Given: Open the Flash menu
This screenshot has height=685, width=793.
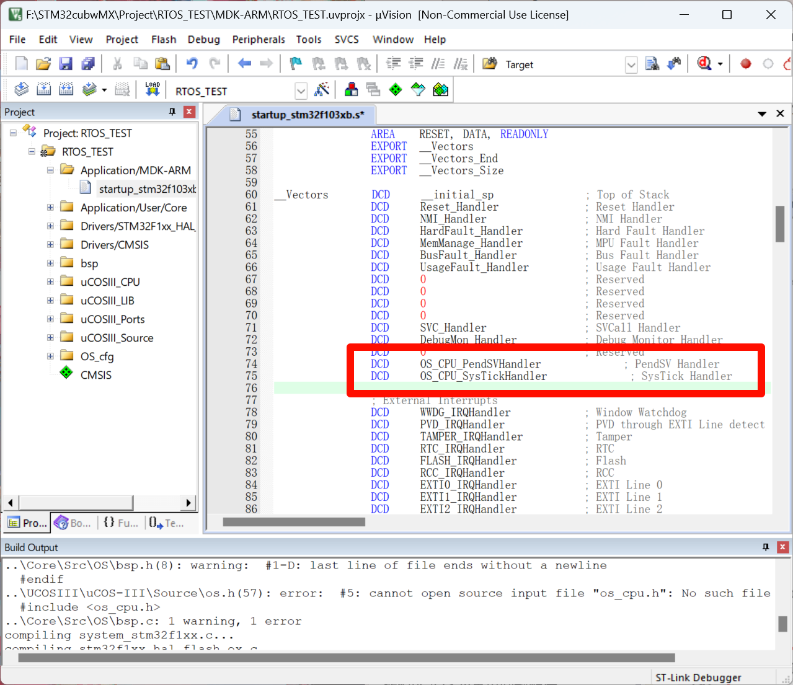Looking at the screenshot, I should 164,39.
